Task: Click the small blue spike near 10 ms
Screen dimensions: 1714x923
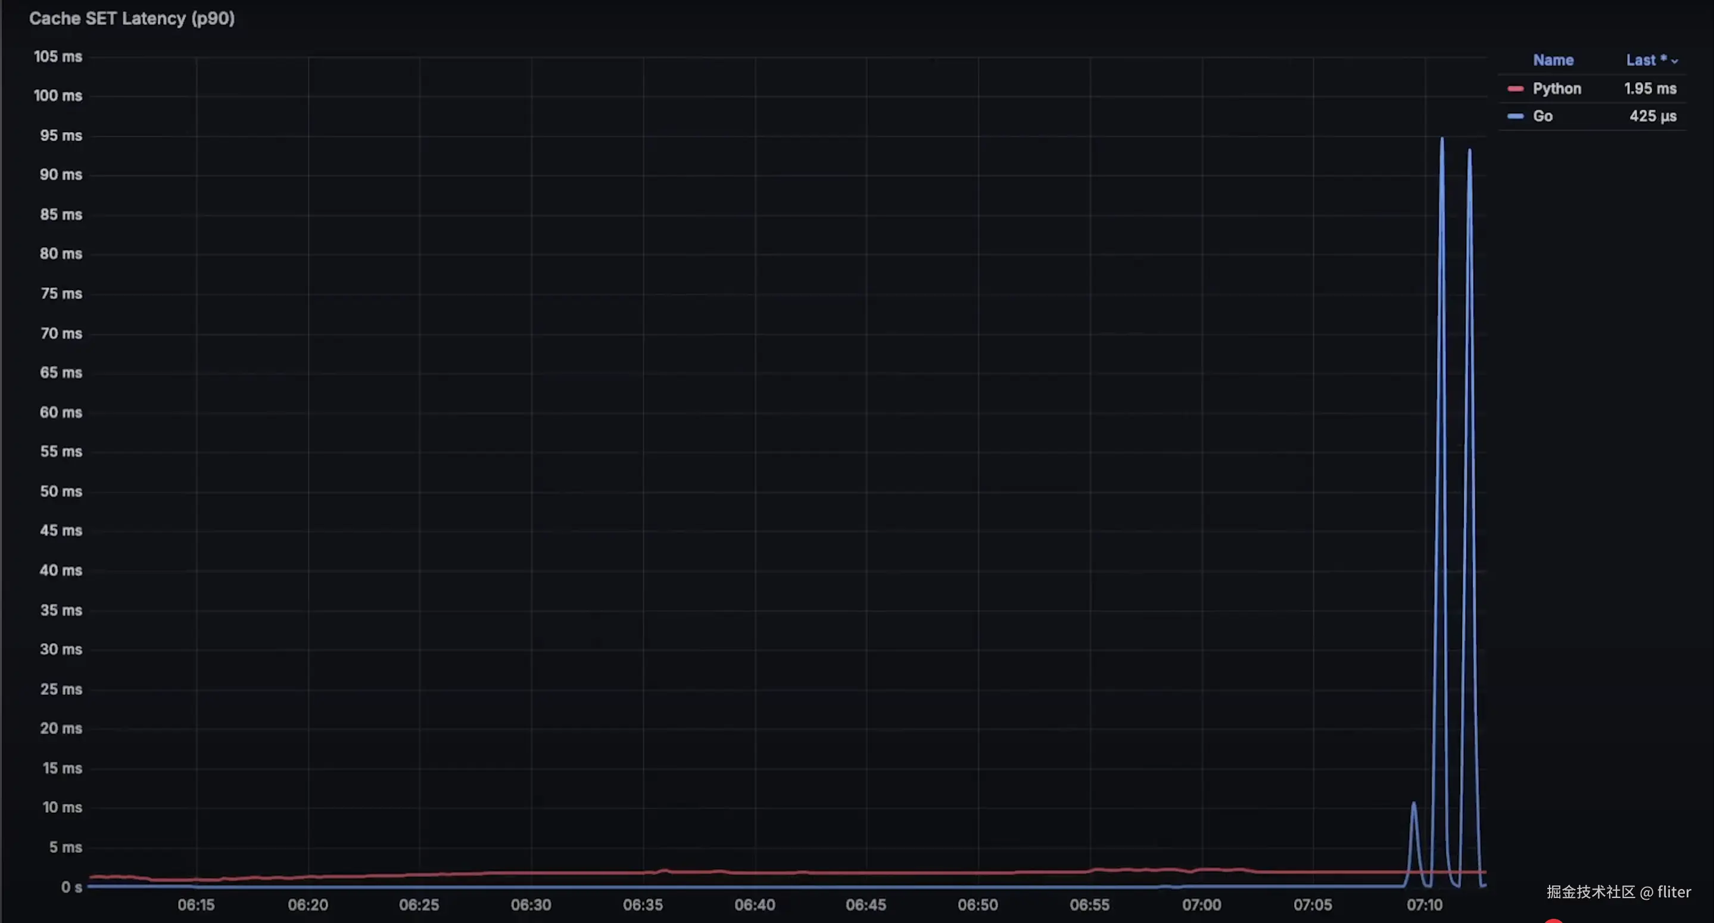Action: click(1414, 804)
